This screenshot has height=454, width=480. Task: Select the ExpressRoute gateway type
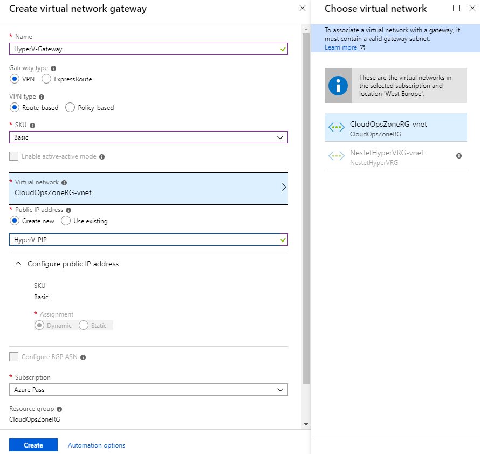pos(46,79)
